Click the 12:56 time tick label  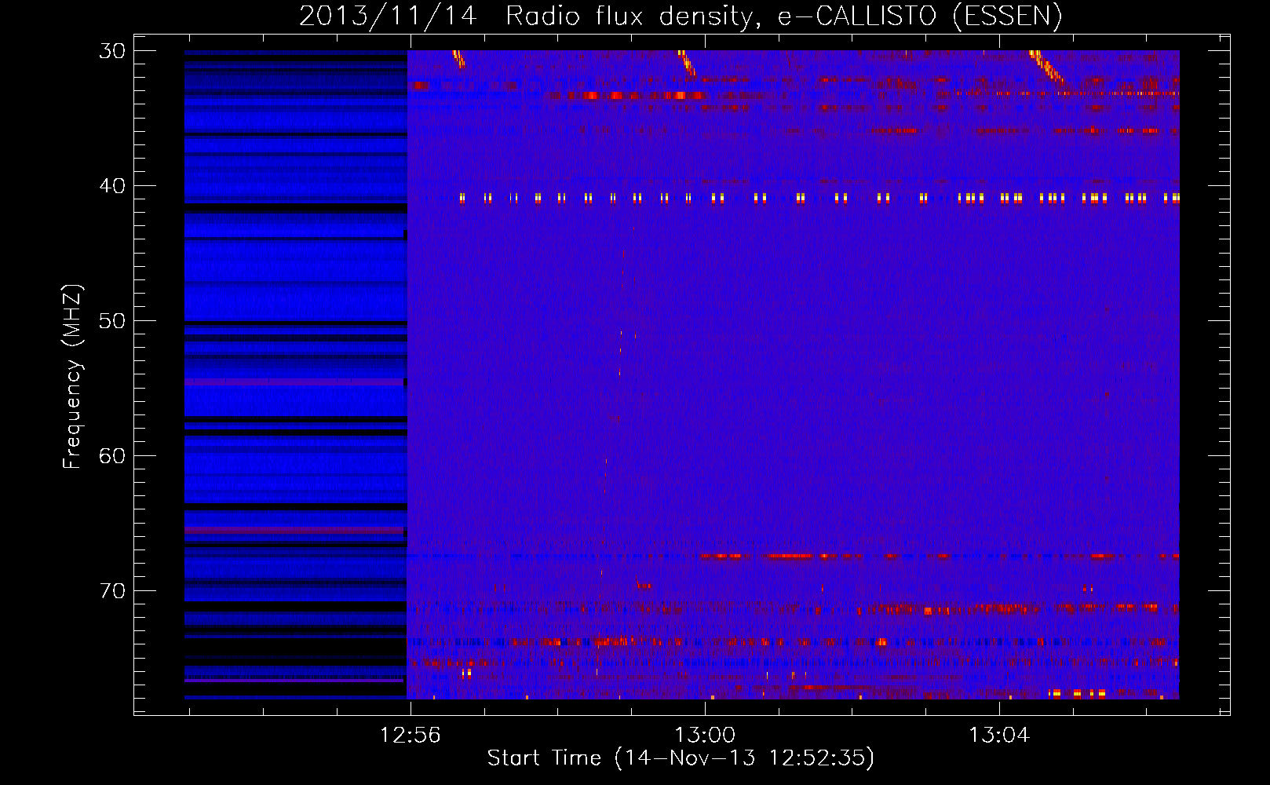click(x=411, y=735)
